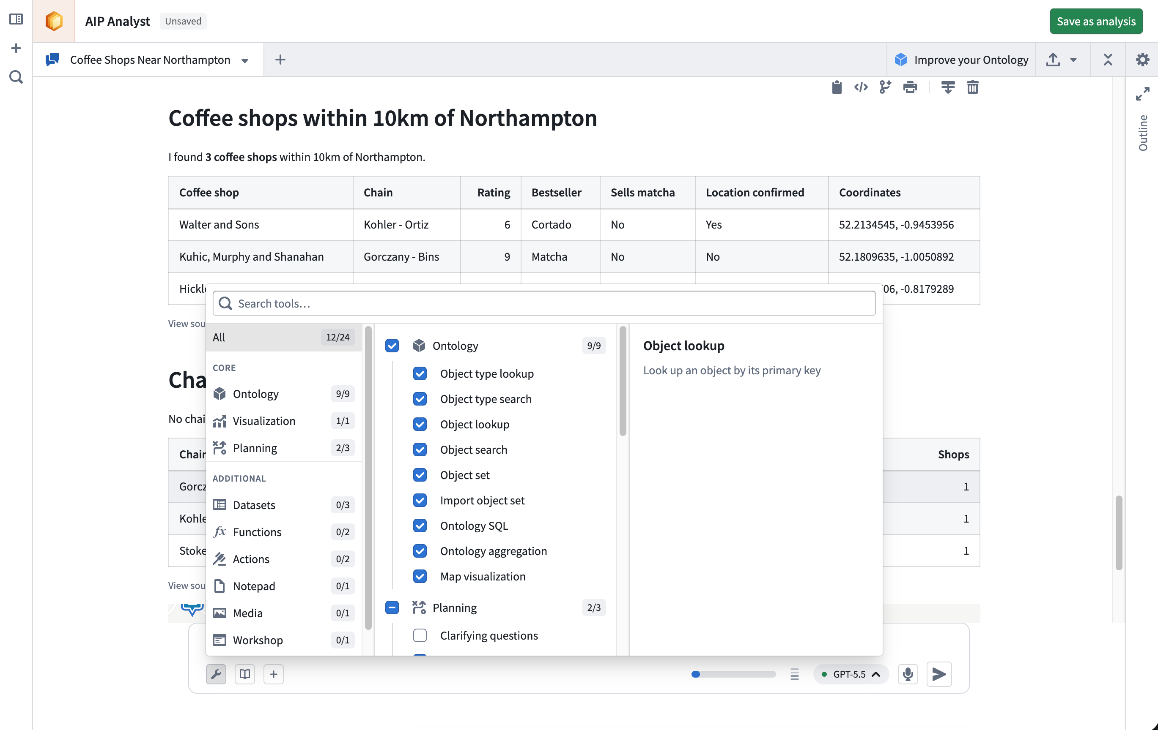Open the export options dropdown arrow
1158x730 pixels.
(1073, 60)
